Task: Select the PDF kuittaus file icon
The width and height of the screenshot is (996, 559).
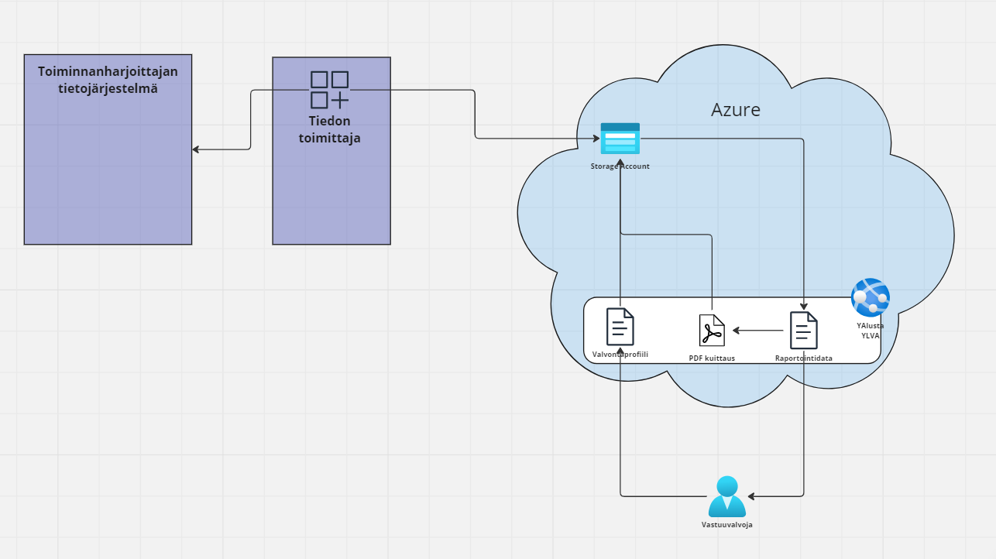Action: tap(712, 331)
